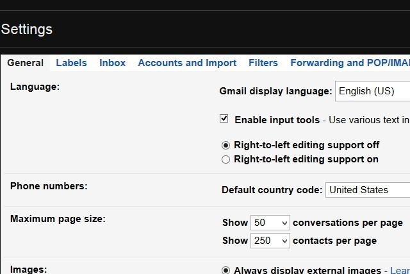Expand the Gmail display language dropdown

tap(372, 91)
